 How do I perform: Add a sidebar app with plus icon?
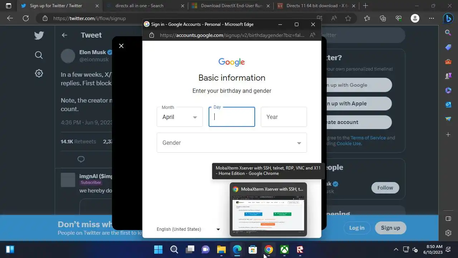pyautogui.click(x=448, y=135)
